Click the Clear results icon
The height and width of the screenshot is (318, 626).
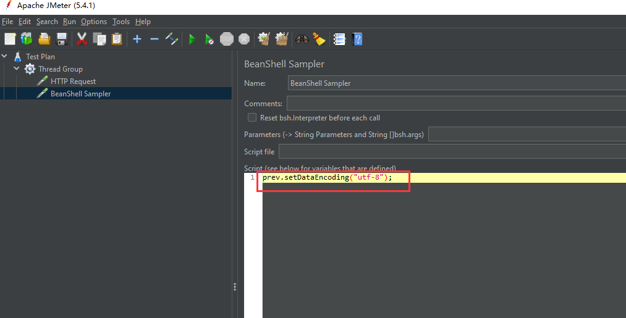tap(264, 39)
